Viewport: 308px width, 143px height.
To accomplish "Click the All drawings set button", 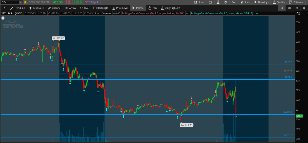I will [x=297, y=8].
